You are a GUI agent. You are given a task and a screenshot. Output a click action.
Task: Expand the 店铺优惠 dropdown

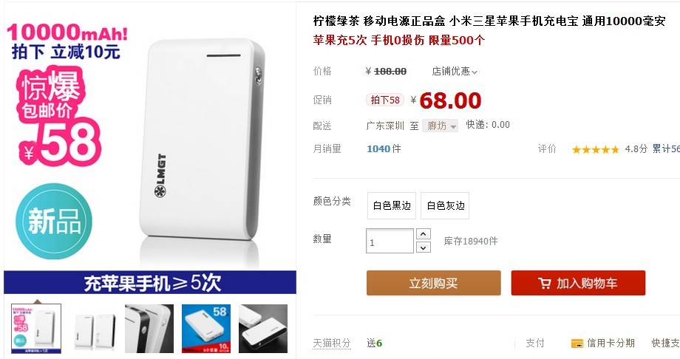click(455, 72)
